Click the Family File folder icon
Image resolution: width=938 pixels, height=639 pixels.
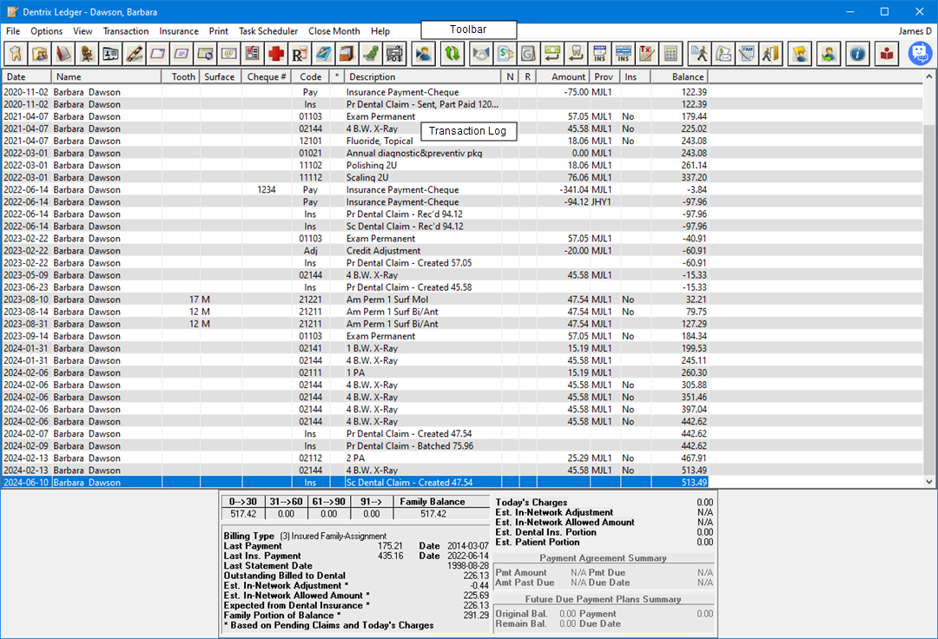(40, 54)
